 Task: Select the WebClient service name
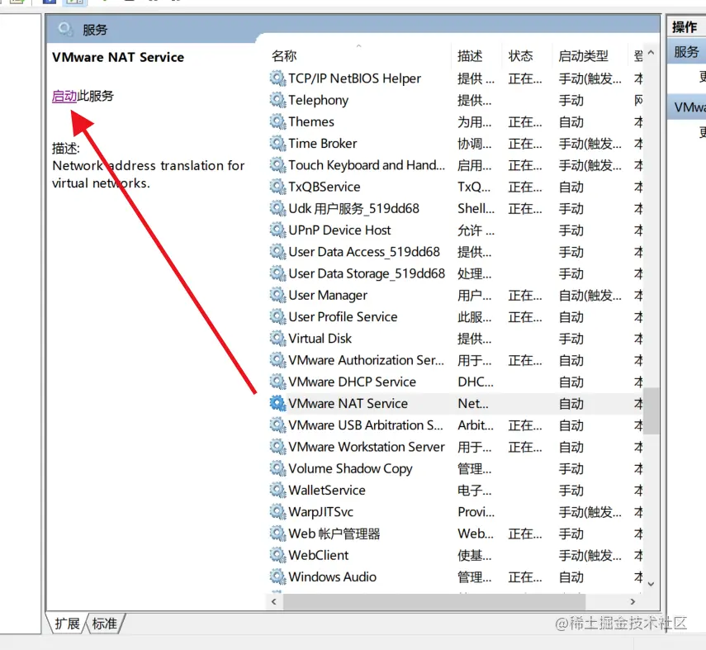click(319, 555)
